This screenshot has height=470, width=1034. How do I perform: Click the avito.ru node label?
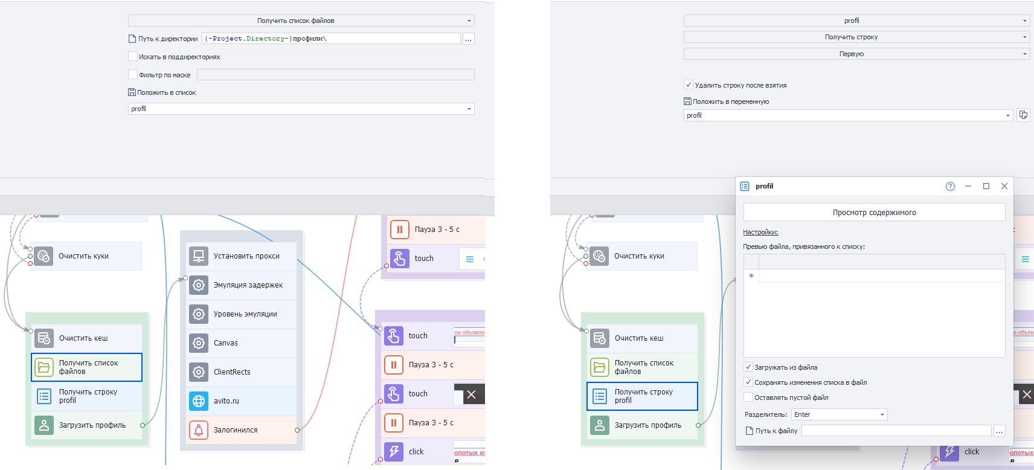(x=226, y=401)
